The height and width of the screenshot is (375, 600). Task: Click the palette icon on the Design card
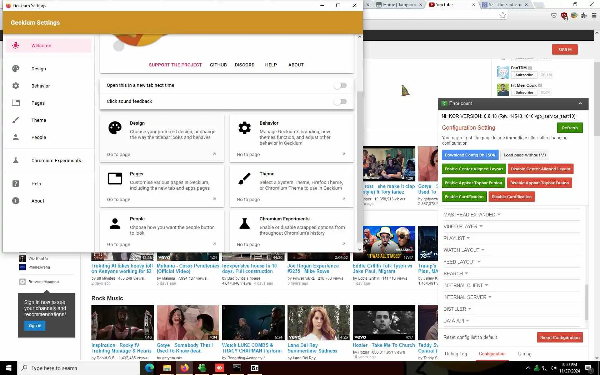115,128
